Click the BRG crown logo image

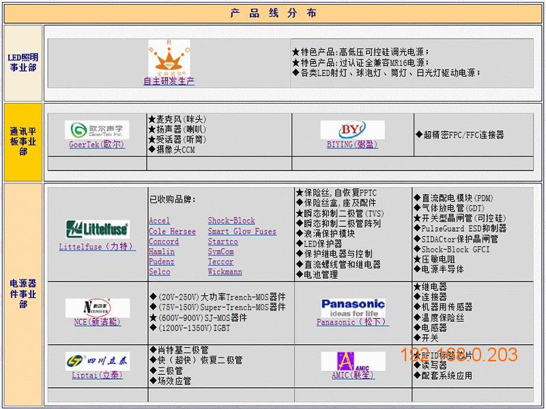coord(169,58)
